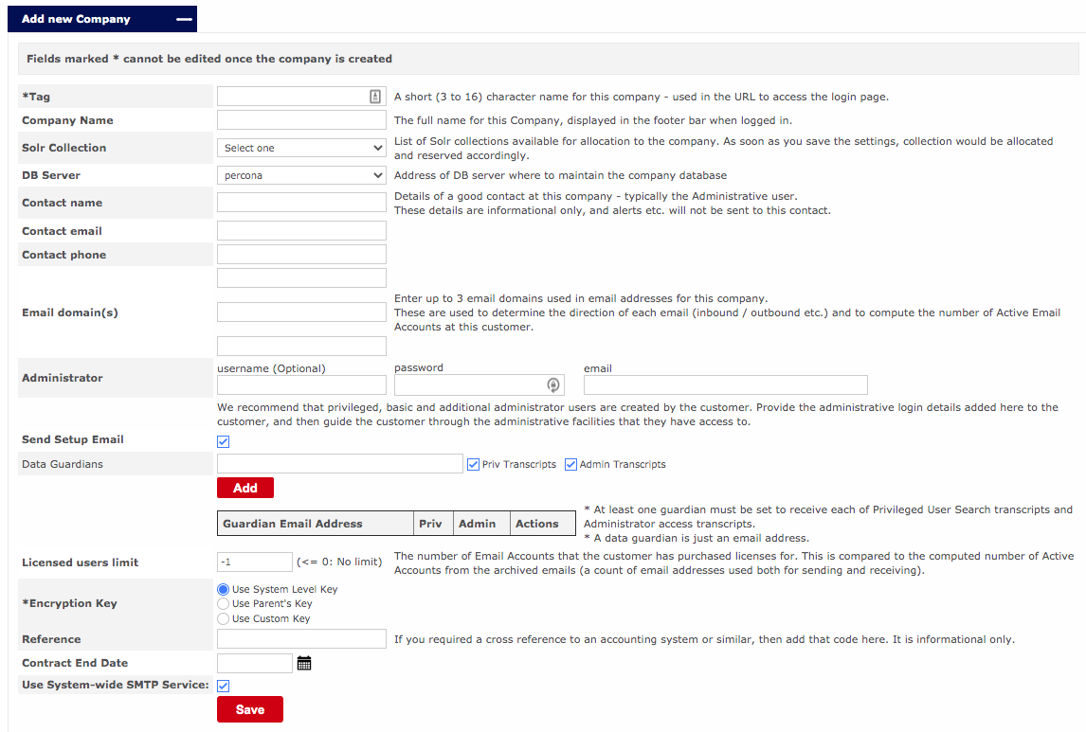Toggle the Priv Transcripts checkbox
The image size is (1086, 732).
point(474,464)
